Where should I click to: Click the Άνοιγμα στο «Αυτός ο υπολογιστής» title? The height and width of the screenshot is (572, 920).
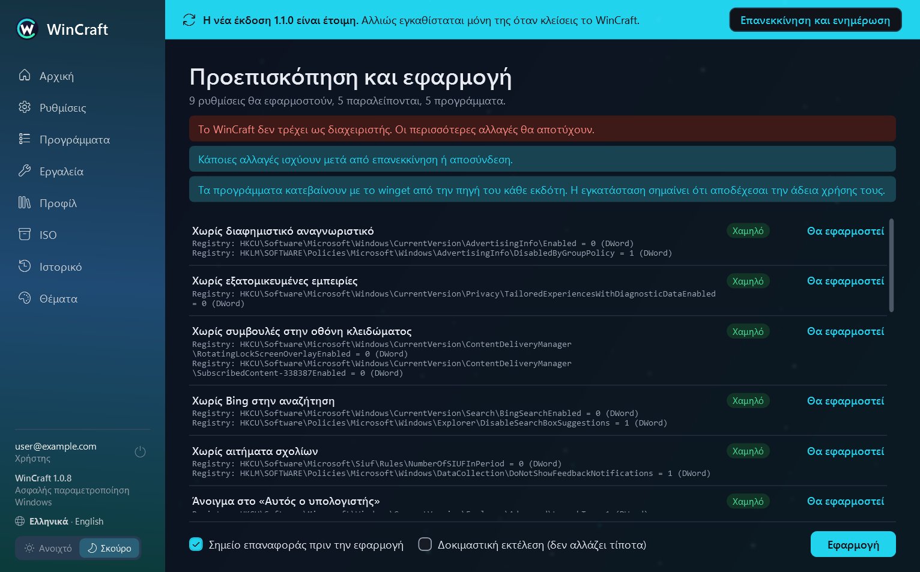tap(286, 501)
